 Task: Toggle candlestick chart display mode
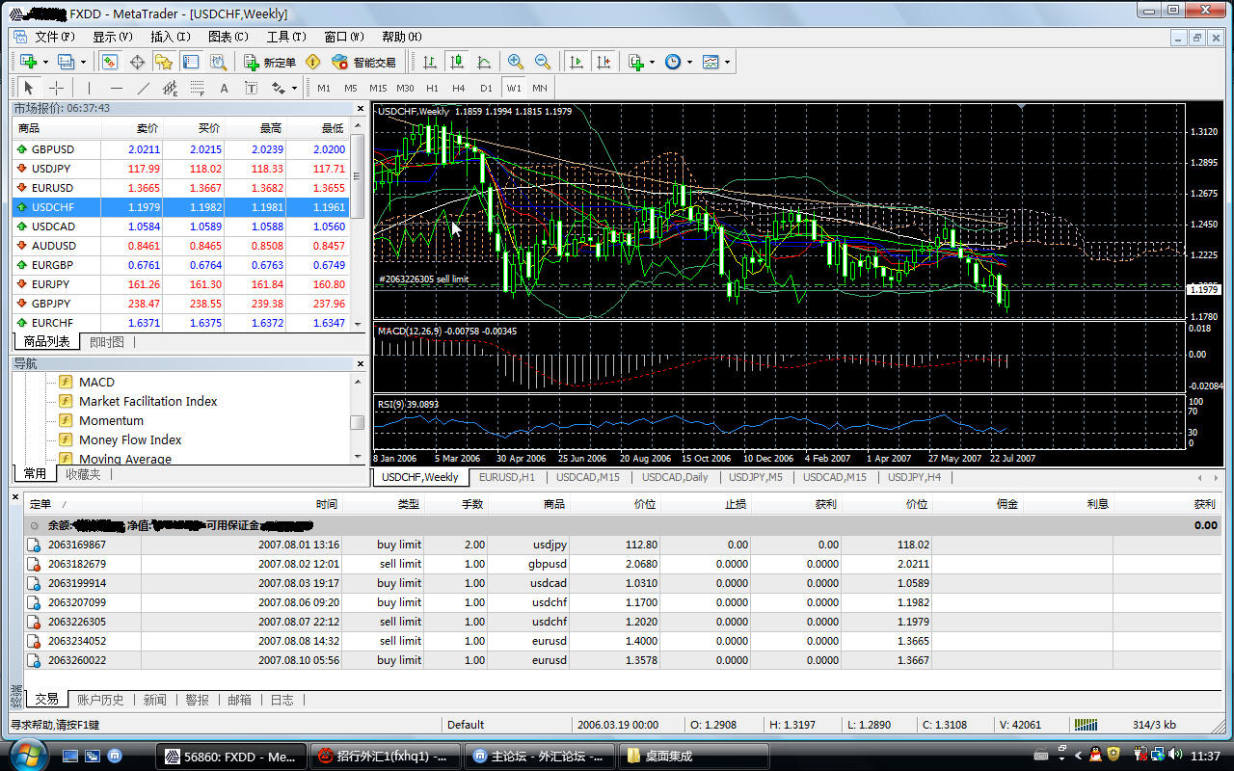[x=457, y=62]
